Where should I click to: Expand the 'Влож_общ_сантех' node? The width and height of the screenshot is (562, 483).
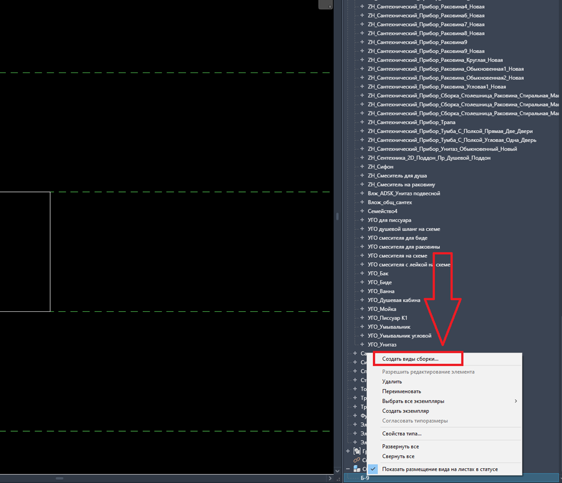click(362, 202)
